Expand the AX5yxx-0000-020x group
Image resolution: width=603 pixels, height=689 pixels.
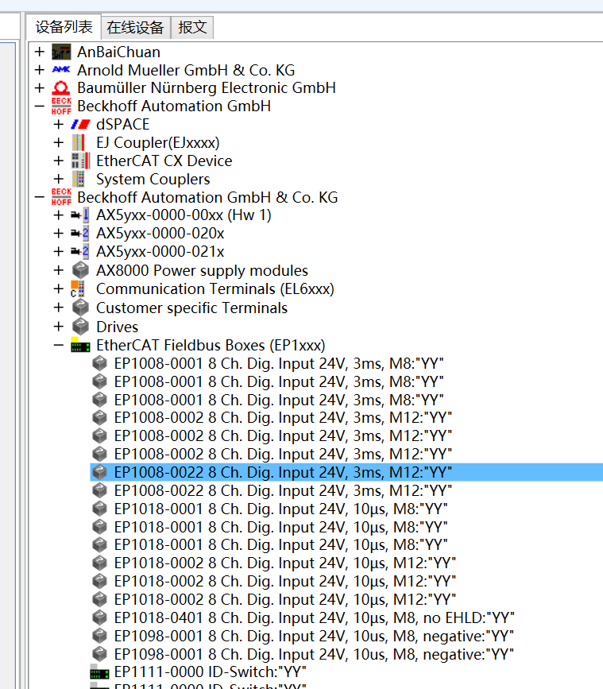click(59, 234)
